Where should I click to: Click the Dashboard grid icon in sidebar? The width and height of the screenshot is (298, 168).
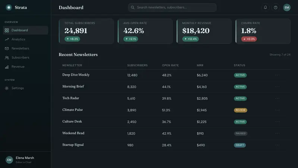click(x=7, y=30)
